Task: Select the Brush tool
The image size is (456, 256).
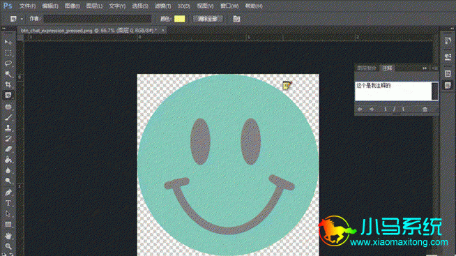Action: (8, 117)
